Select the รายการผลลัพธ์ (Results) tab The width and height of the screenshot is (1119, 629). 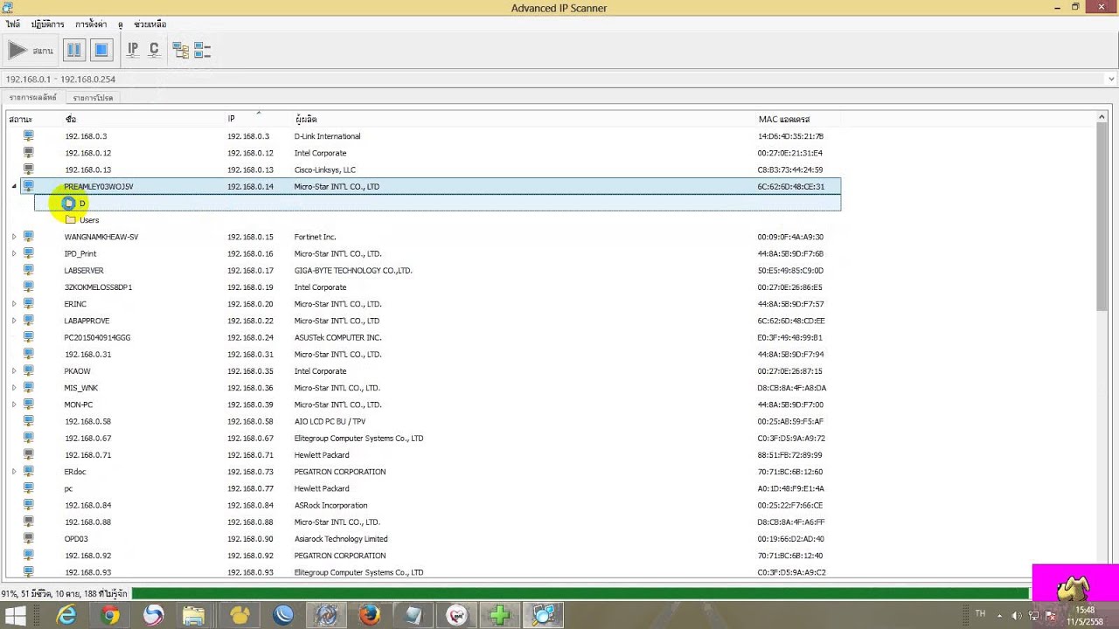click(32, 97)
